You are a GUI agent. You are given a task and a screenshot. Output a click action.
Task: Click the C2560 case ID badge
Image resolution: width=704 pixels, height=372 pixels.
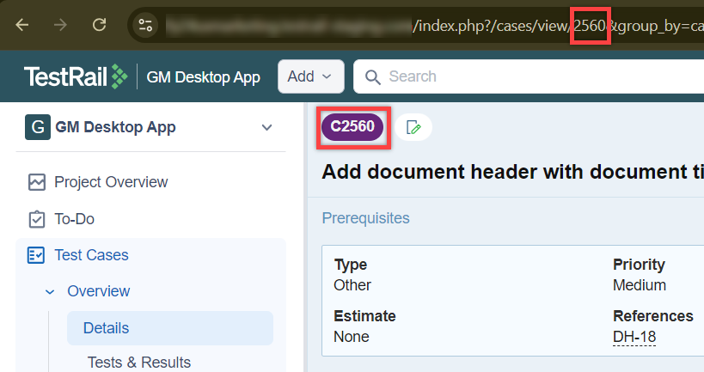pyautogui.click(x=353, y=127)
